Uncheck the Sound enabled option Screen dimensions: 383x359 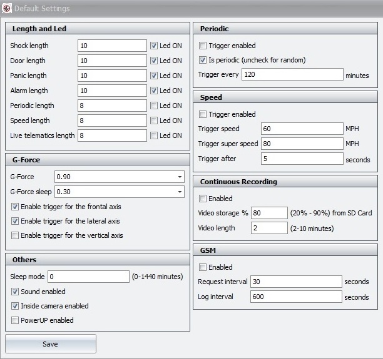tap(15, 292)
